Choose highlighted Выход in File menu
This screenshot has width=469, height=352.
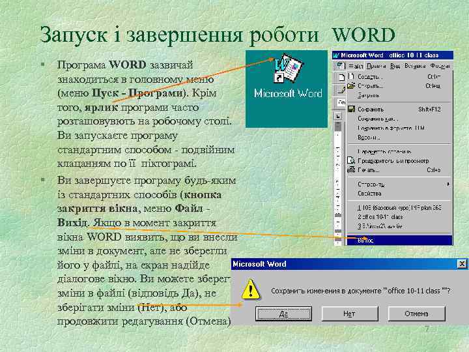[399, 240]
